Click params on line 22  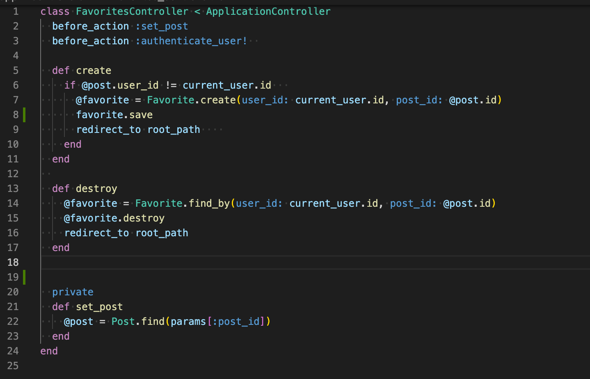click(x=188, y=322)
